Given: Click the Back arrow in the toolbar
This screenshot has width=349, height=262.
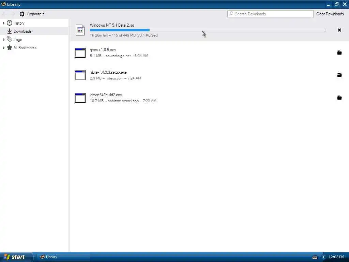Looking at the screenshot, I should point(5,14).
